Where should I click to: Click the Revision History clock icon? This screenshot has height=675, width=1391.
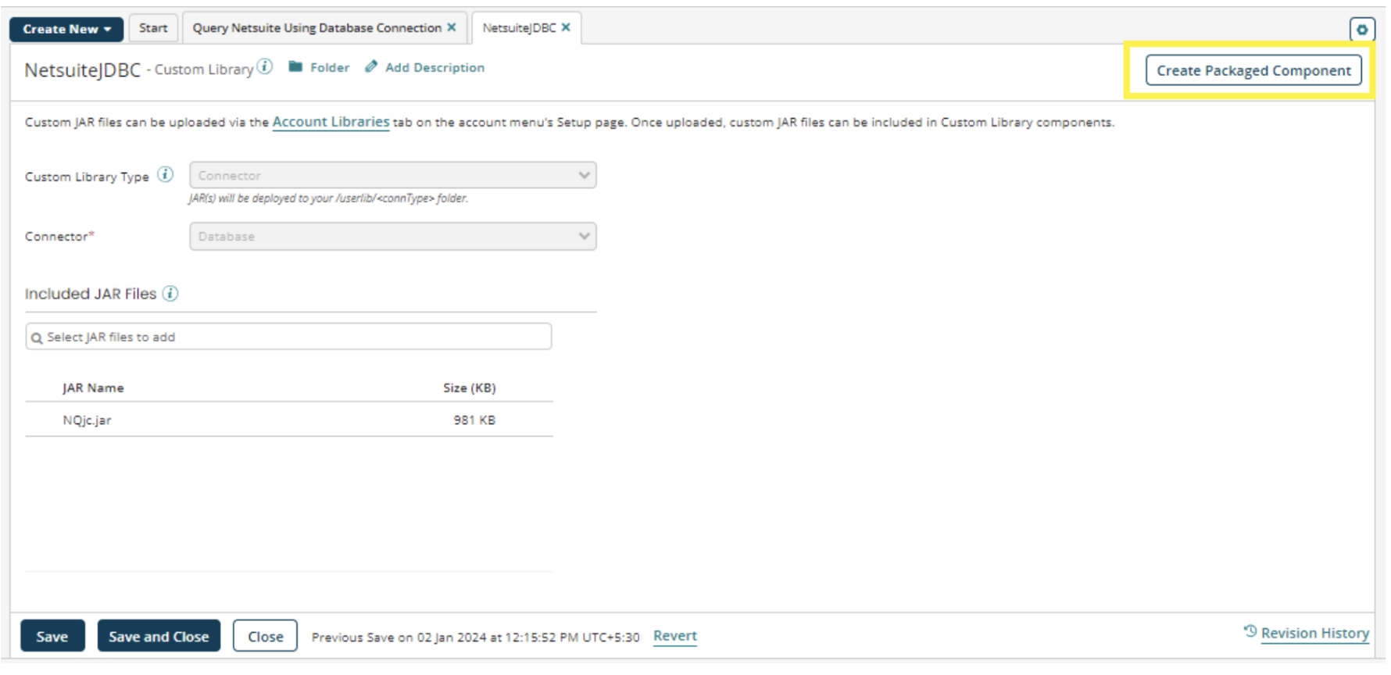pyautogui.click(x=1250, y=631)
